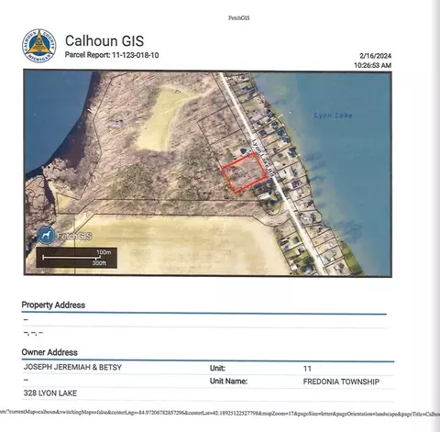Click the Unit Name label
440x432 pixels.
(x=228, y=381)
